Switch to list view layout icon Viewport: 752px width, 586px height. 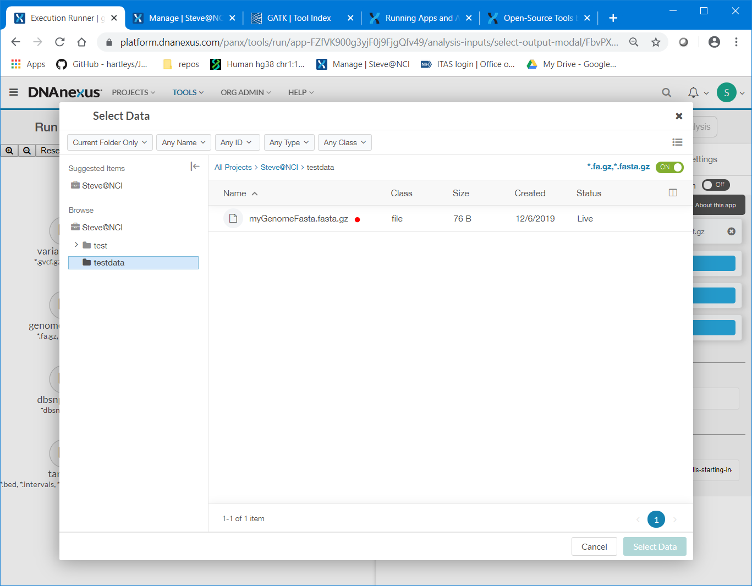tap(677, 142)
